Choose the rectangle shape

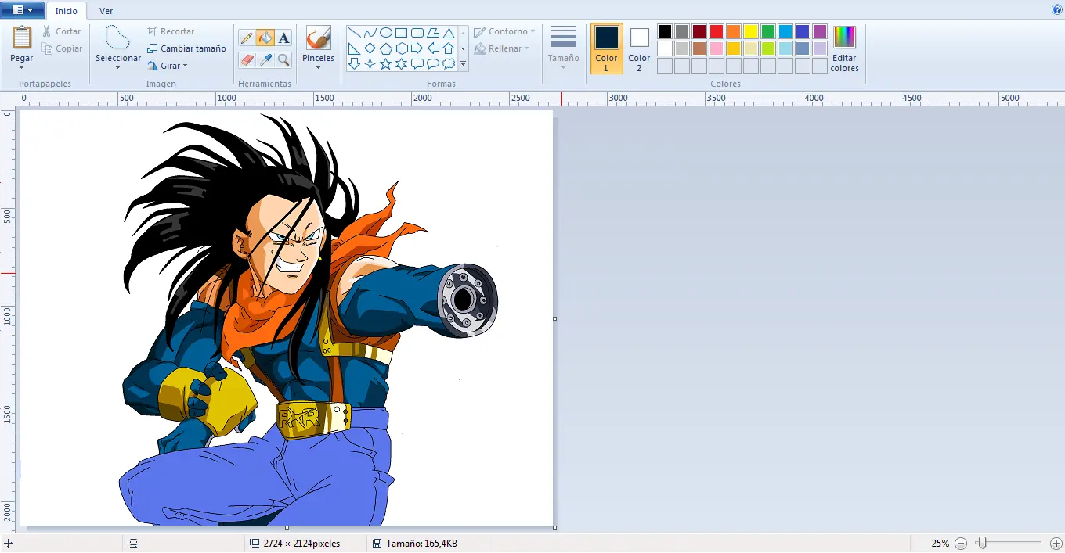(x=401, y=33)
